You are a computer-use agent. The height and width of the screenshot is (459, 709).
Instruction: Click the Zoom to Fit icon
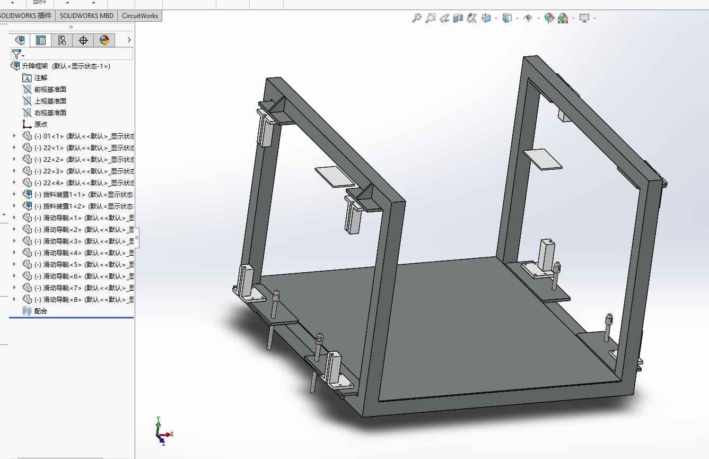point(417,18)
